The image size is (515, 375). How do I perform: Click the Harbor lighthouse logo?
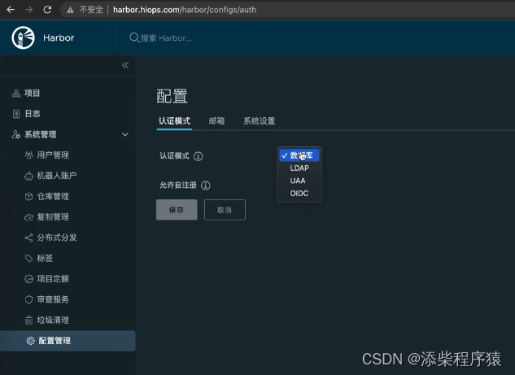[x=23, y=37]
